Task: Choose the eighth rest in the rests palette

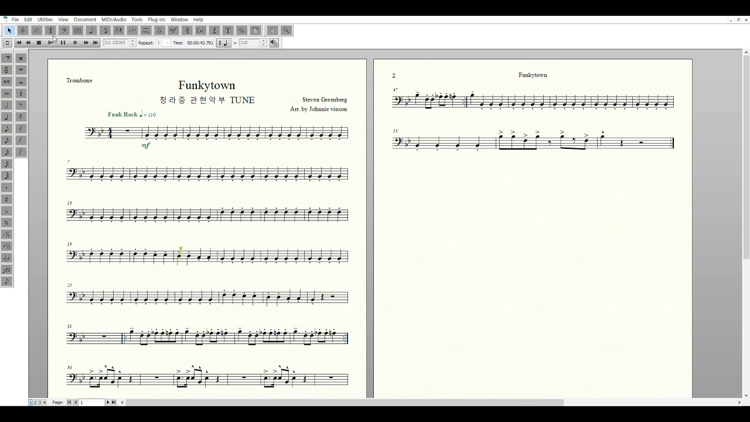Action: pyautogui.click(x=21, y=105)
